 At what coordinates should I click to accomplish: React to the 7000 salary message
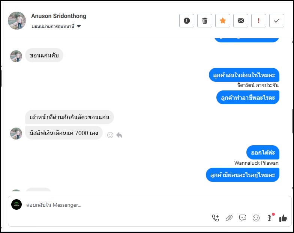(x=110, y=135)
